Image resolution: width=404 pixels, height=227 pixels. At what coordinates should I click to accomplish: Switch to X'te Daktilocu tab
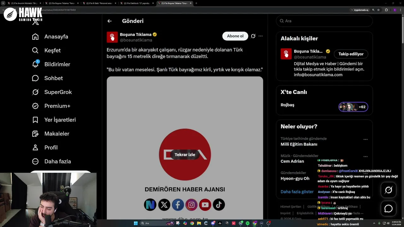137,3
